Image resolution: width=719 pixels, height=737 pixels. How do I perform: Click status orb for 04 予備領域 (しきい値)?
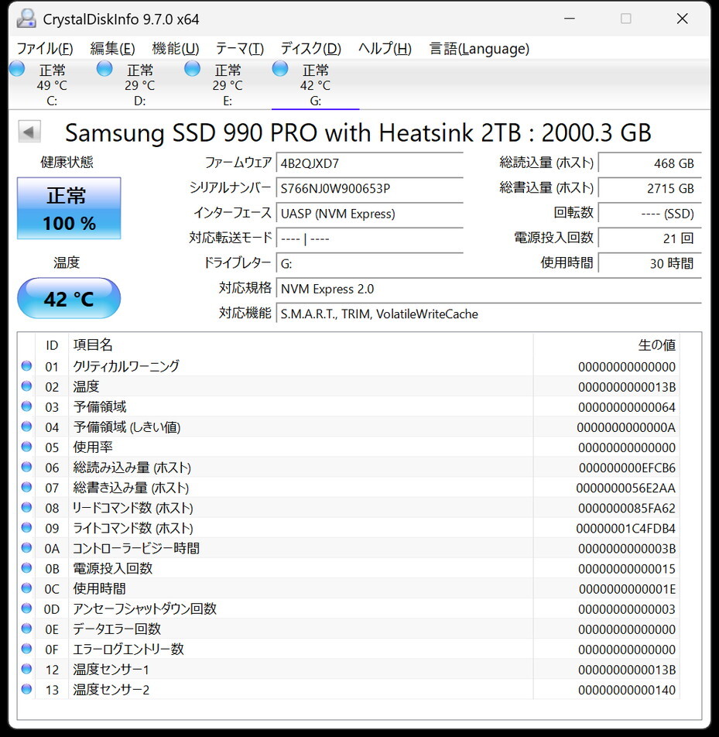pyautogui.click(x=27, y=427)
